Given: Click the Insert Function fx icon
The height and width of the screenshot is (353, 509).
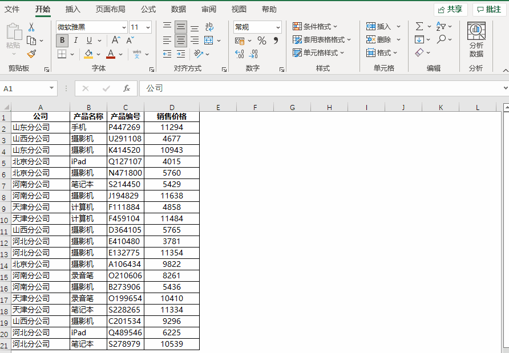Looking at the screenshot, I should [x=127, y=88].
